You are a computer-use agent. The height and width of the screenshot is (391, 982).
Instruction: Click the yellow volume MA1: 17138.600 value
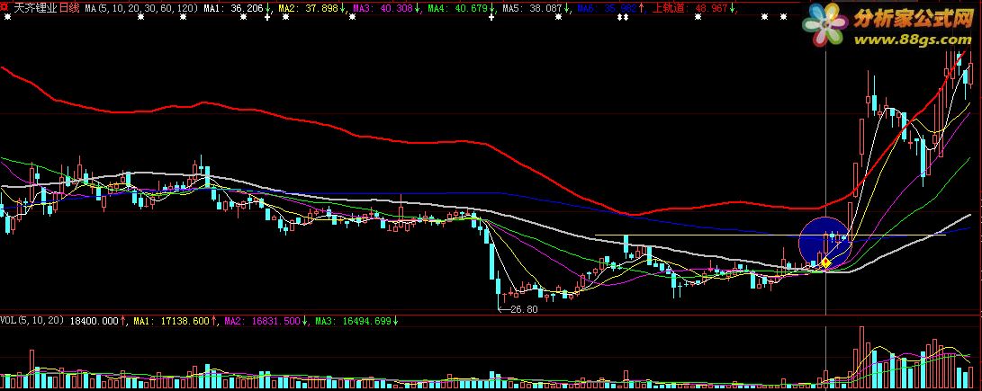(x=171, y=321)
